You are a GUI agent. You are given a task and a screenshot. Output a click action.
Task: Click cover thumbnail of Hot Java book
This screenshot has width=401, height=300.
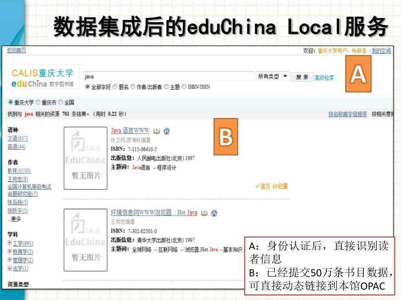pyautogui.click(x=85, y=240)
